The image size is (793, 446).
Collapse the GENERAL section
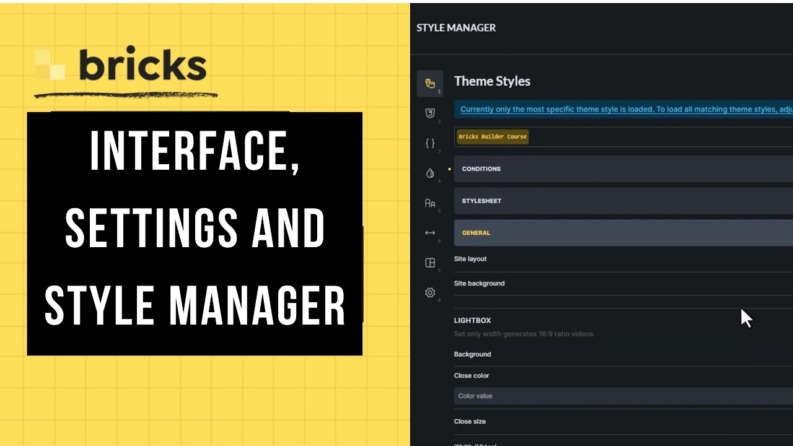point(623,233)
